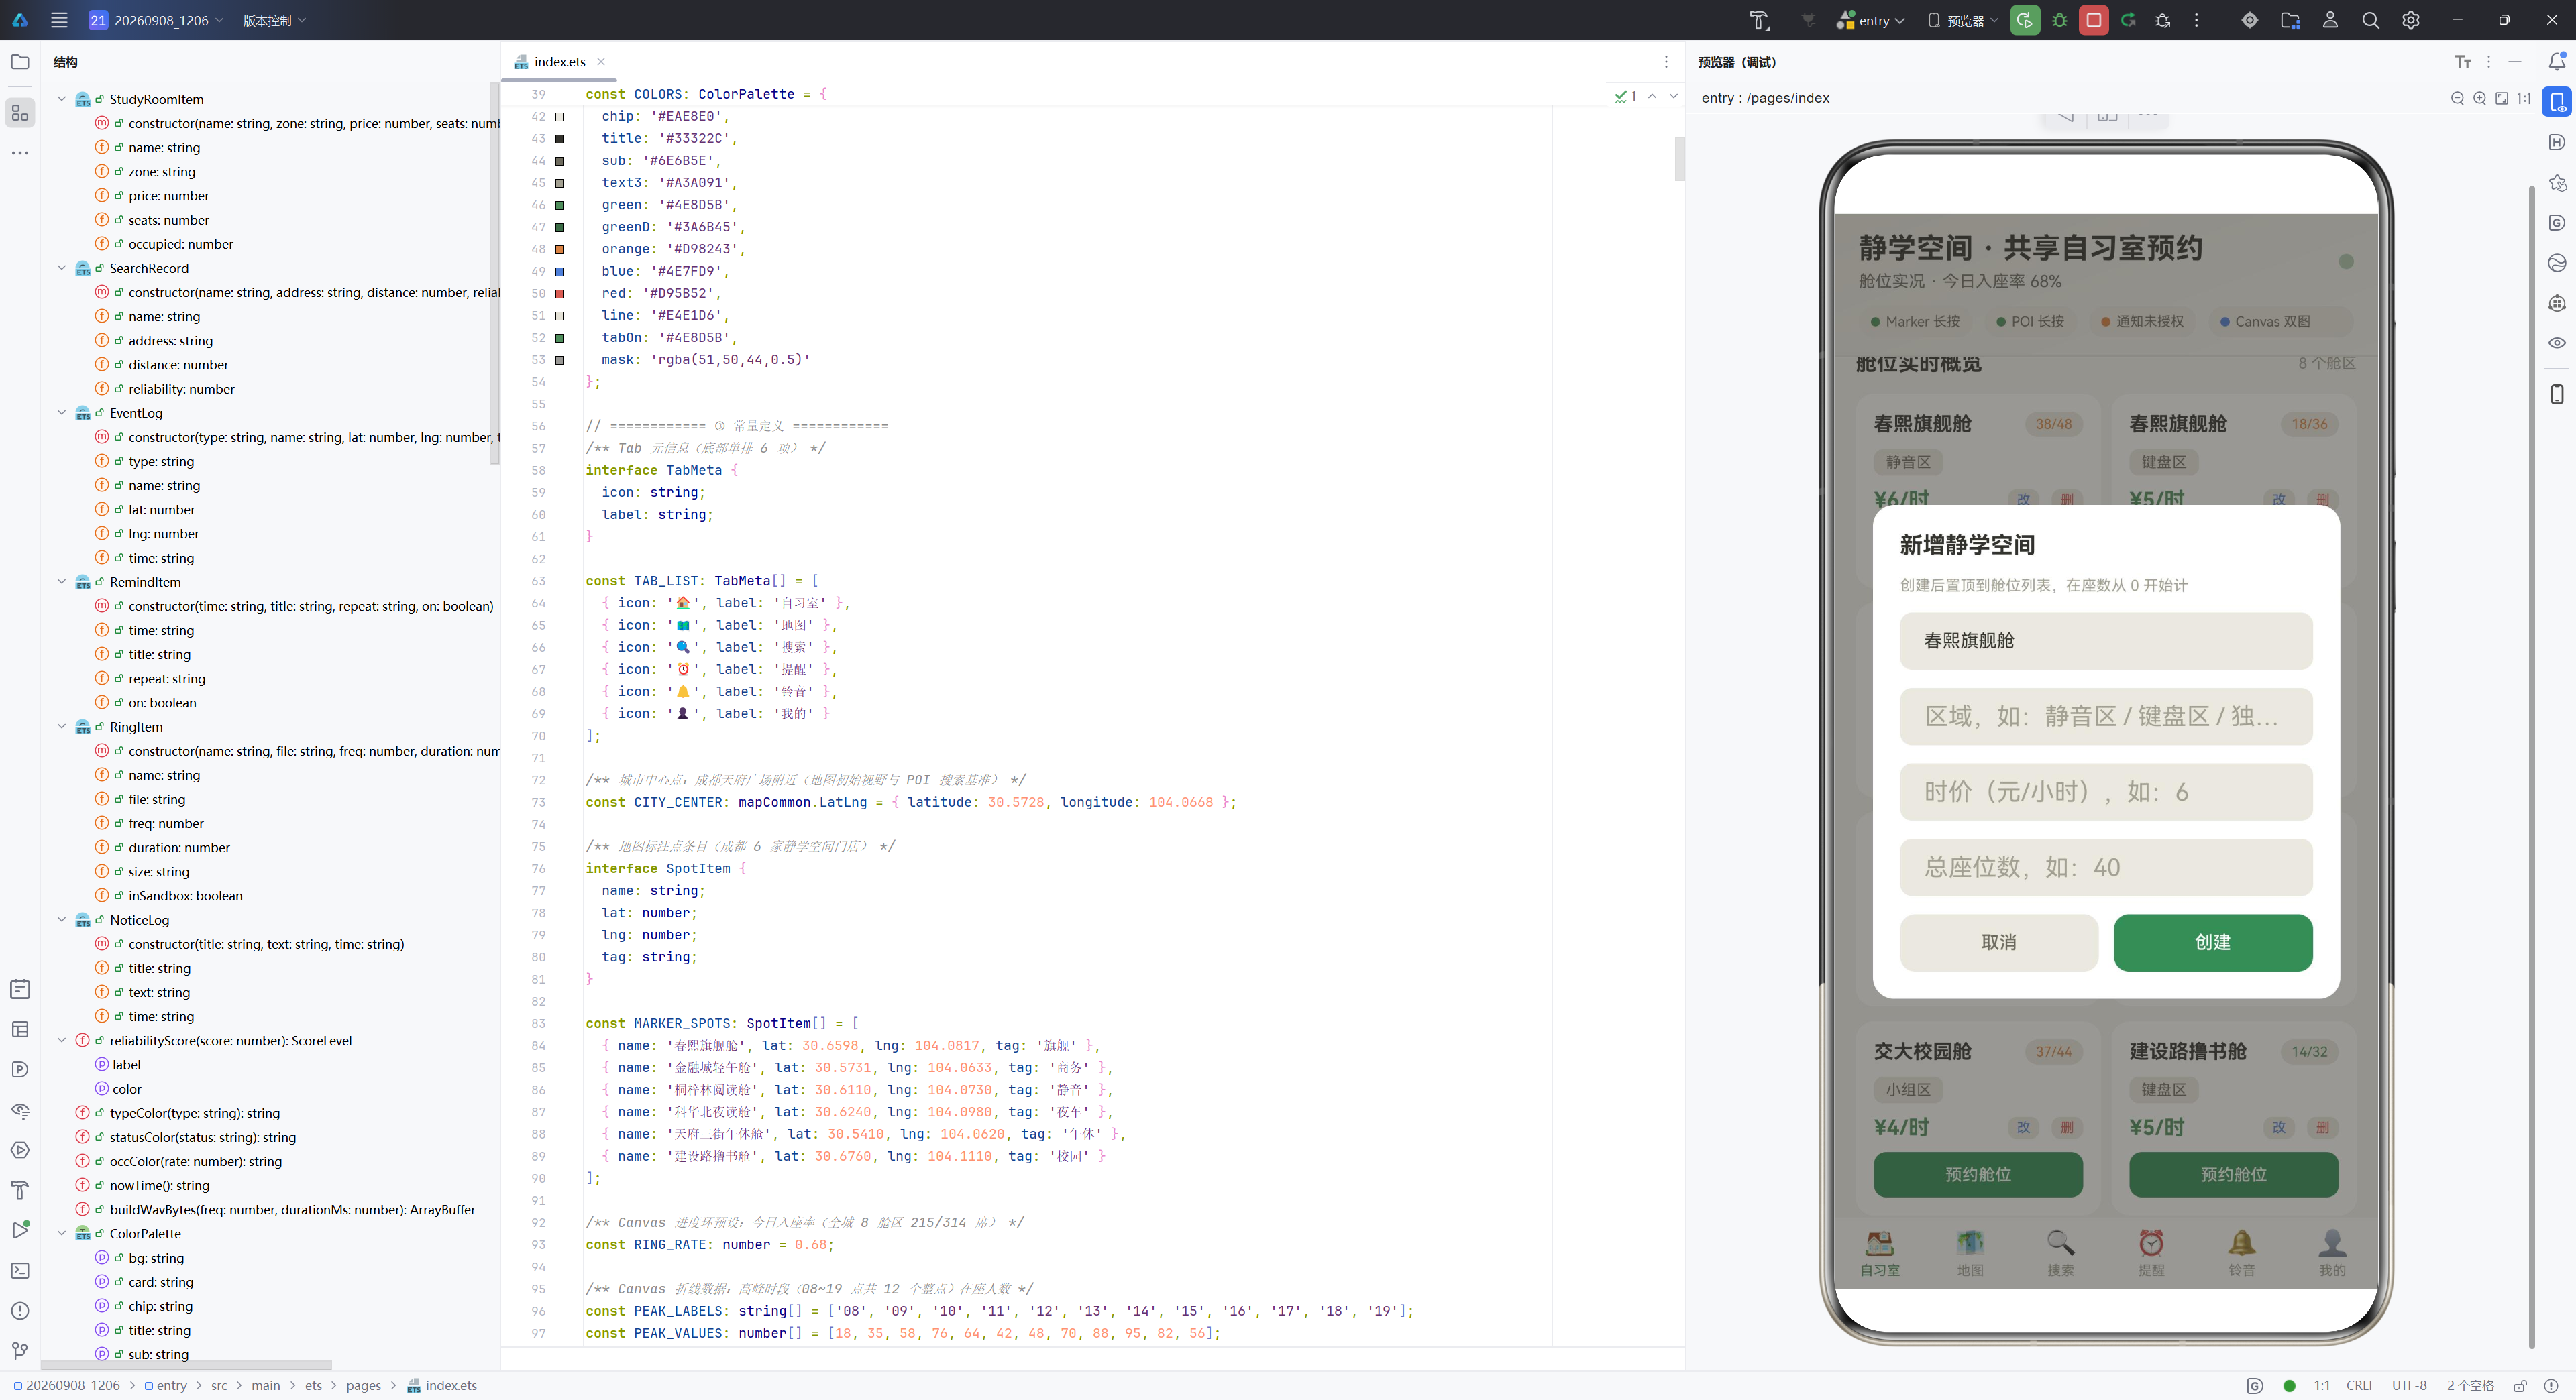The height and width of the screenshot is (1400, 2576).
Task: Tap the 铃音 bell icon in preview
Action: 2241,1243
